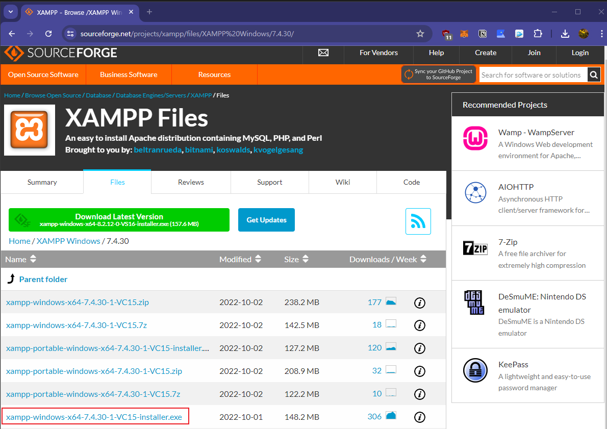607x429 pixels.
Task: Click the DeSmuME project icon
Action: [474, 302]
